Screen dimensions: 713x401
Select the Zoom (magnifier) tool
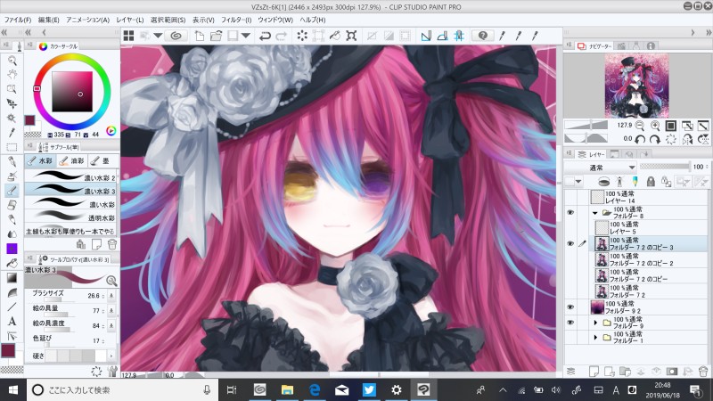coord(12,60)
